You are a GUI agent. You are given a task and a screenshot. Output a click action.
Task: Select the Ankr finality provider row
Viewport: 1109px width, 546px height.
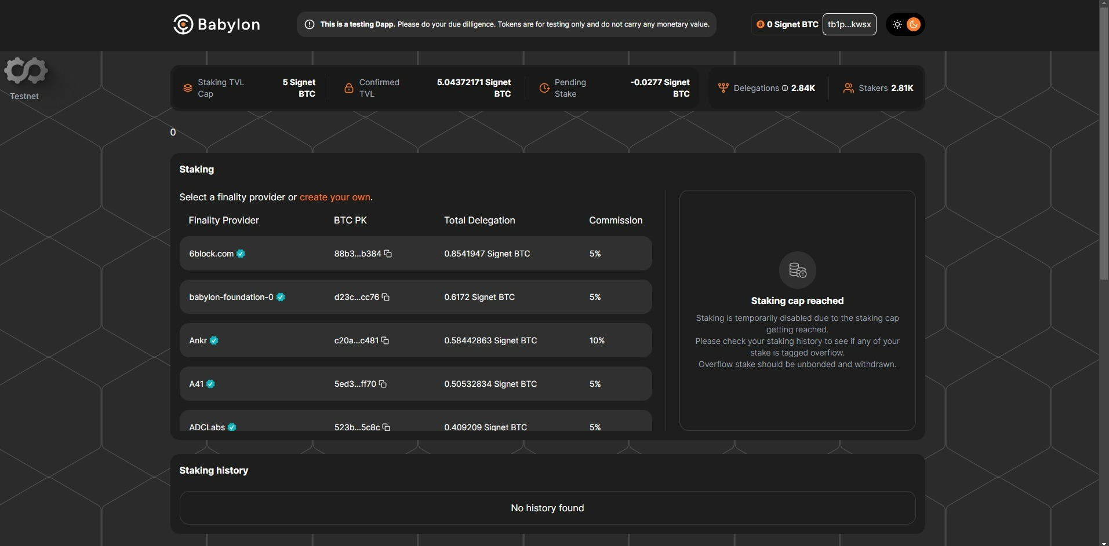[x=415, y=340]
